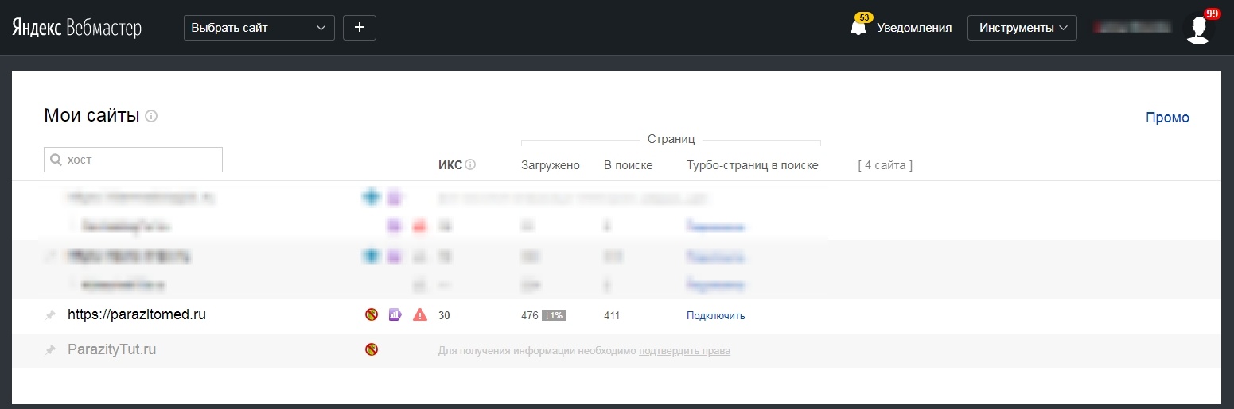Expand the Инструменты menu
The height and width of the screenshot is (409, 1234).
[1022, 28]
